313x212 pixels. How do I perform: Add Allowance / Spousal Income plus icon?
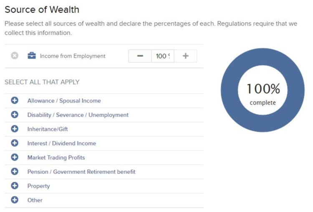[x=15, y=100]
